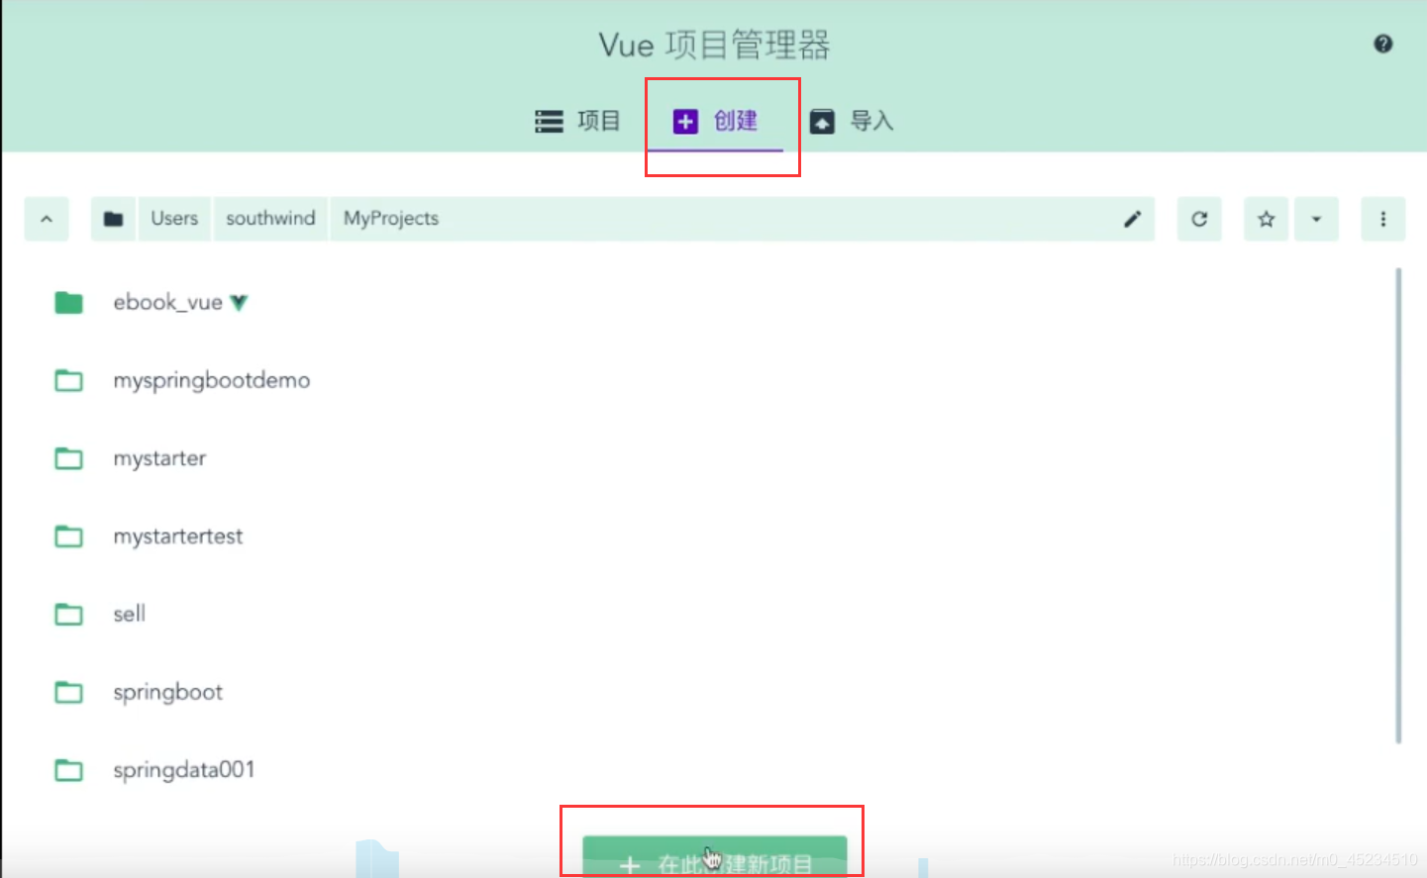Screen dimensions: 1427x878
Task: Click the import icon on 导入 tab
Action: coord(822,121)
